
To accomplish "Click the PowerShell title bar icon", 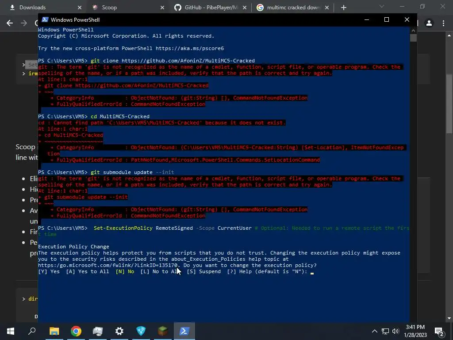I will tap(45, 19).
